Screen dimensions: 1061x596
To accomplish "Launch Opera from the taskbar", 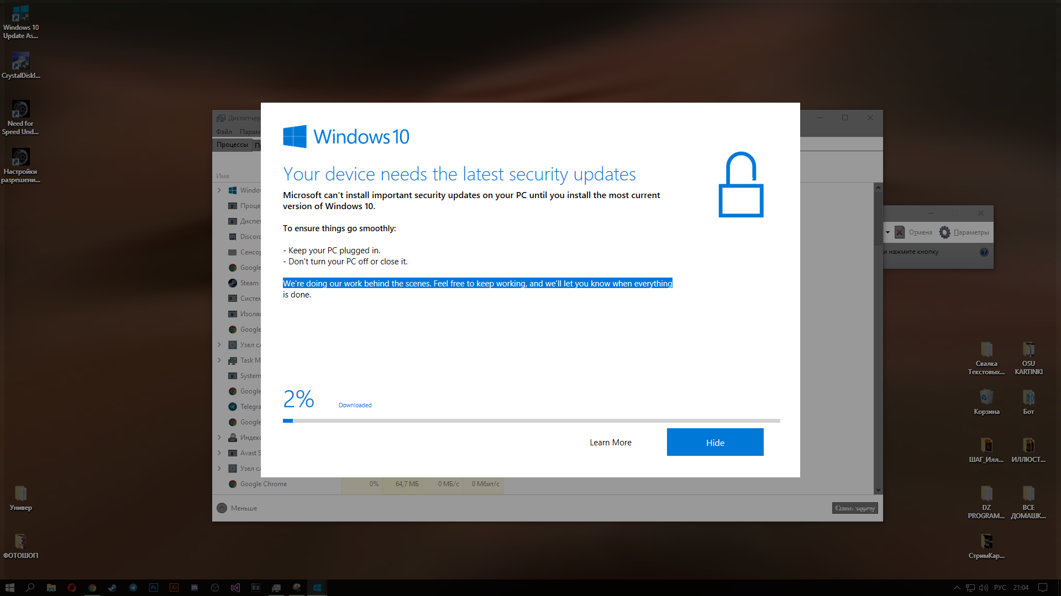I will tap(71, 588).
